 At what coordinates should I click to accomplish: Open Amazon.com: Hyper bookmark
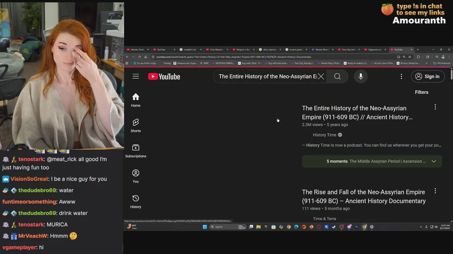point(185,63)
